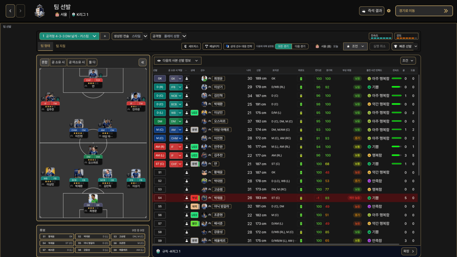Open the 세트피스 menu
Screen dimensions: 457x257
[191, 46]
